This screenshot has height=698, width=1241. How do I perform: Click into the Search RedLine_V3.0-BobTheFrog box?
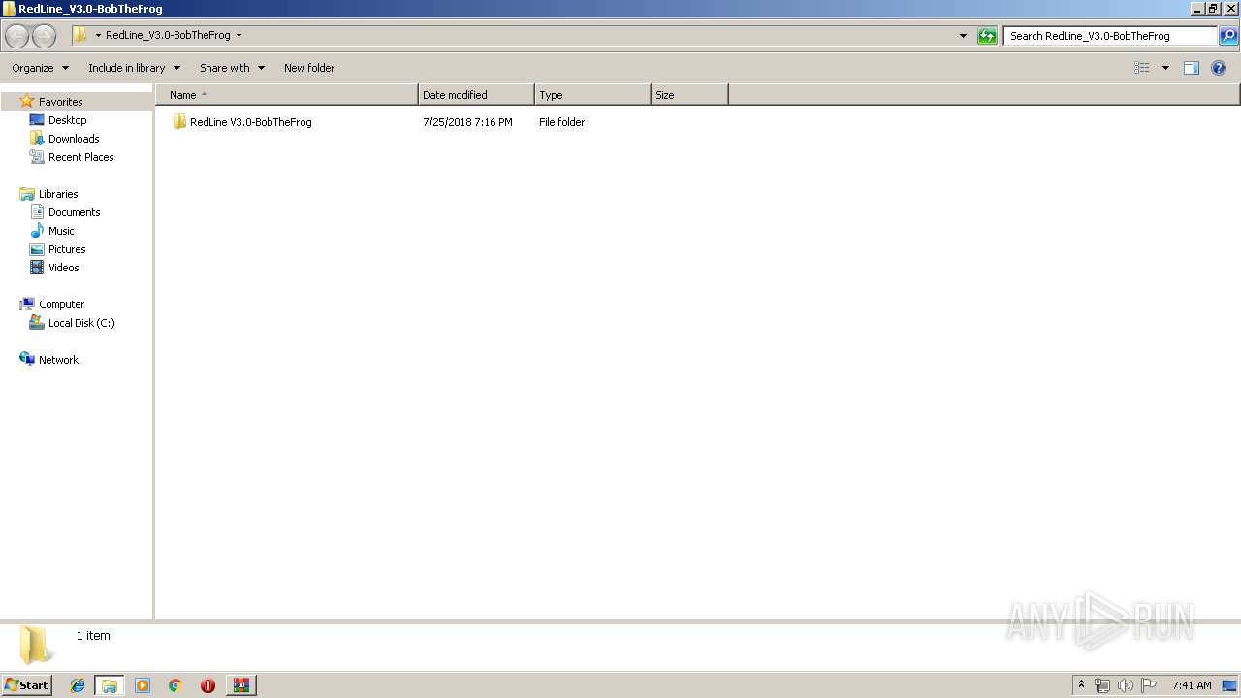pos(1110,36)
